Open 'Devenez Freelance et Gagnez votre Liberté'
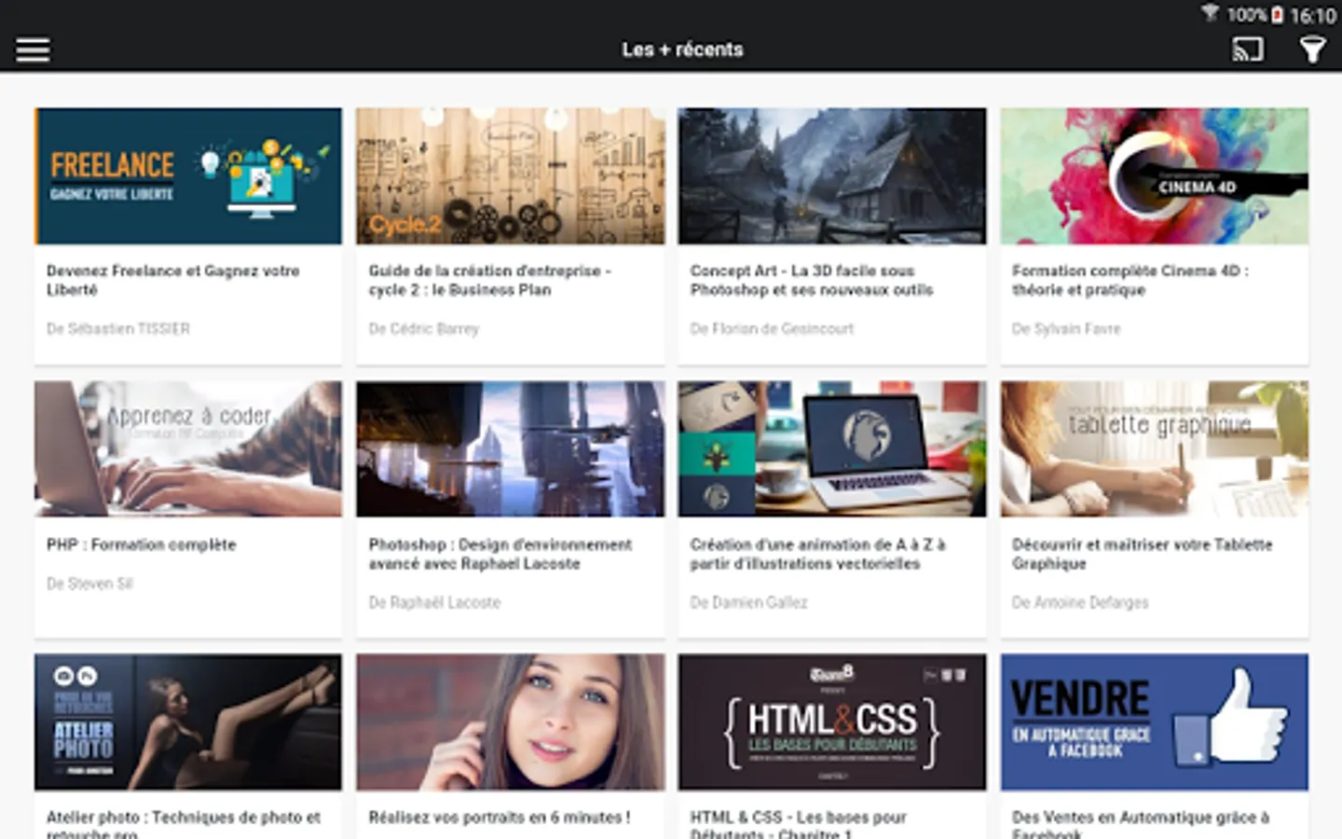This screenshot has height=839, width=1342. click(x=173, y=281)
